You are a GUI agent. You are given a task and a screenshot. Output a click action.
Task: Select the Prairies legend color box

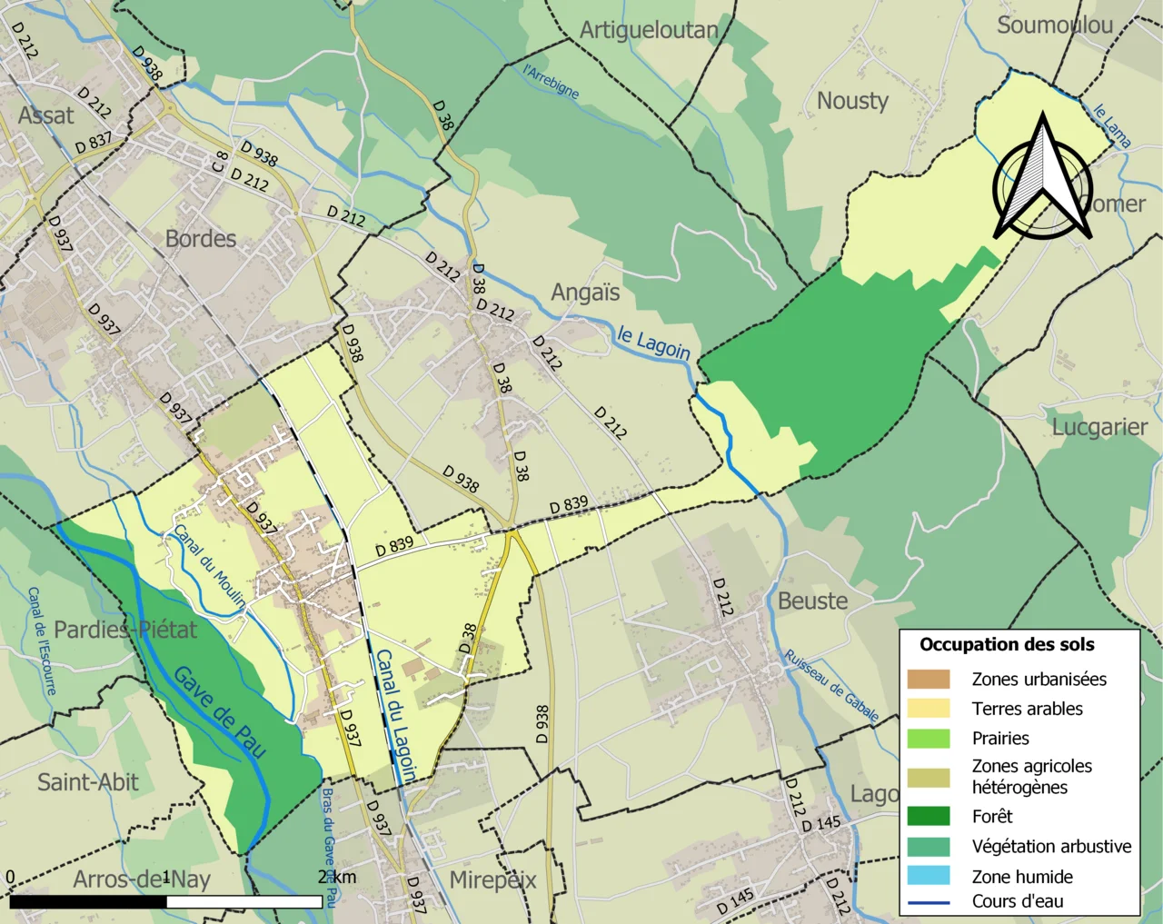pyautogui.click(x=928, y=739)
